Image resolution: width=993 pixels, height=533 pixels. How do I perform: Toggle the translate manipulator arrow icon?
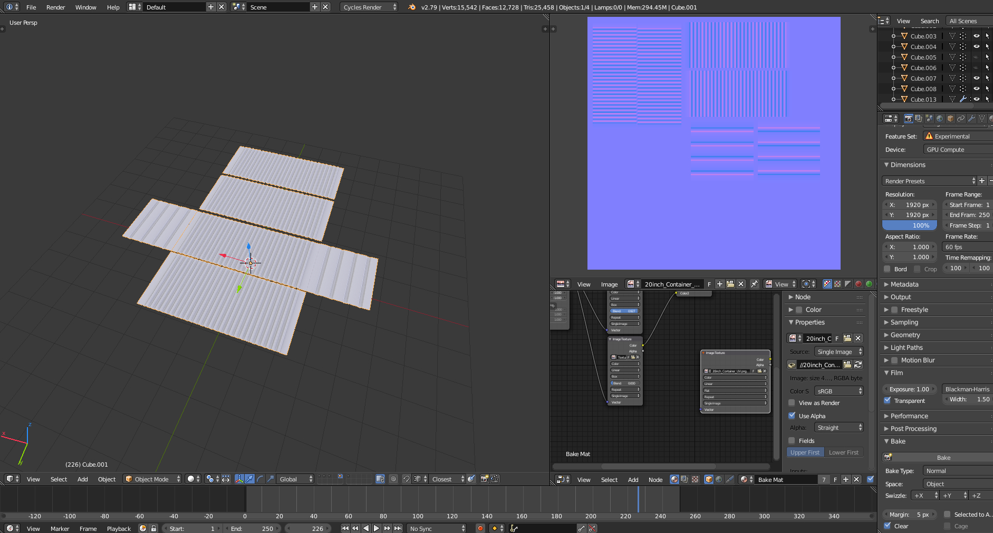click(x=249, y=479)
